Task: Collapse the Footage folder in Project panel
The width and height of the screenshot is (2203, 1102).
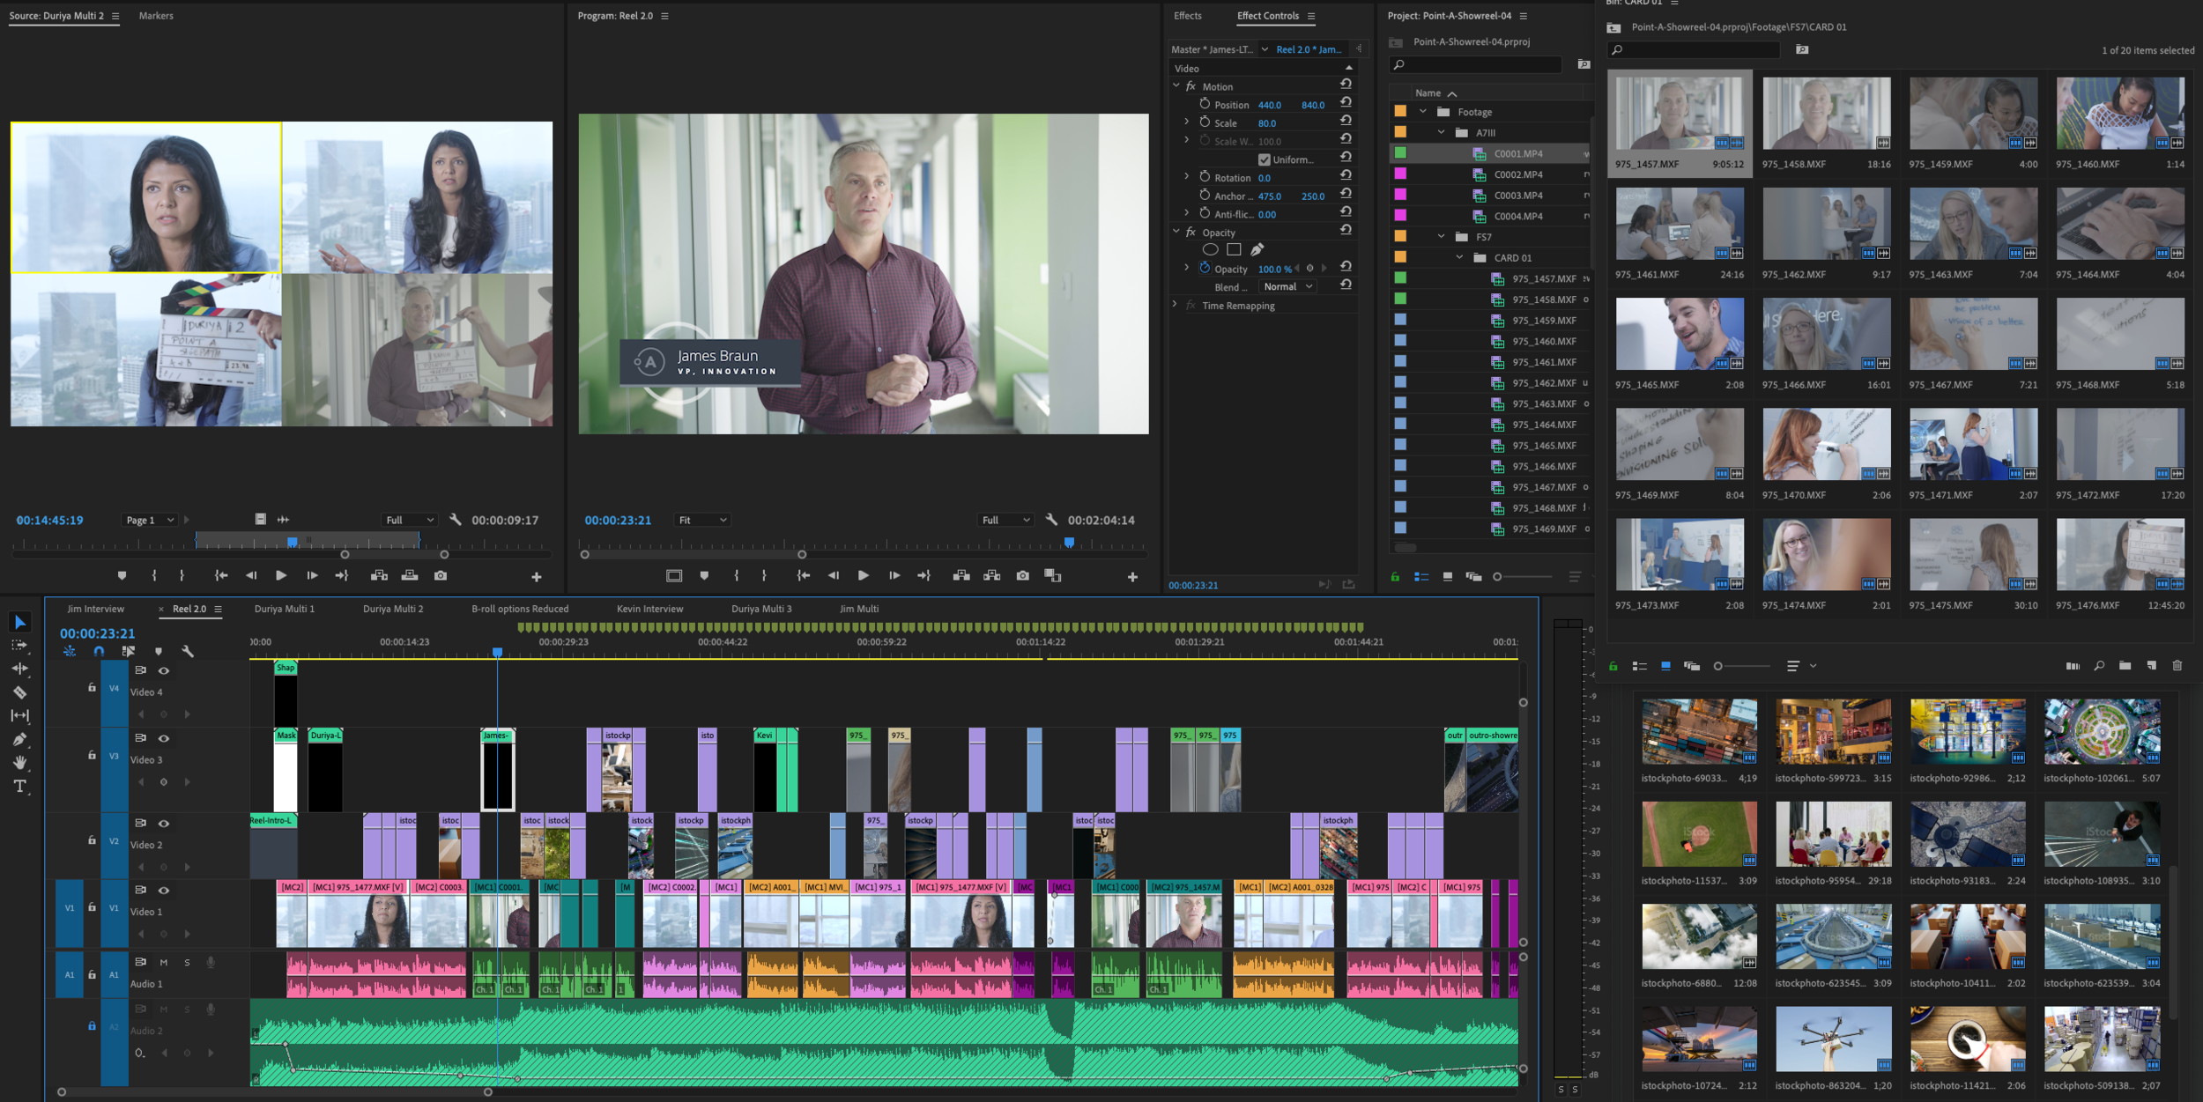Action: click(1422, 112)
